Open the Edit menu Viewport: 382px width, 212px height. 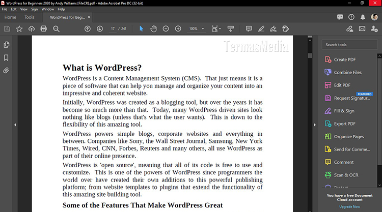coord(14,9)
